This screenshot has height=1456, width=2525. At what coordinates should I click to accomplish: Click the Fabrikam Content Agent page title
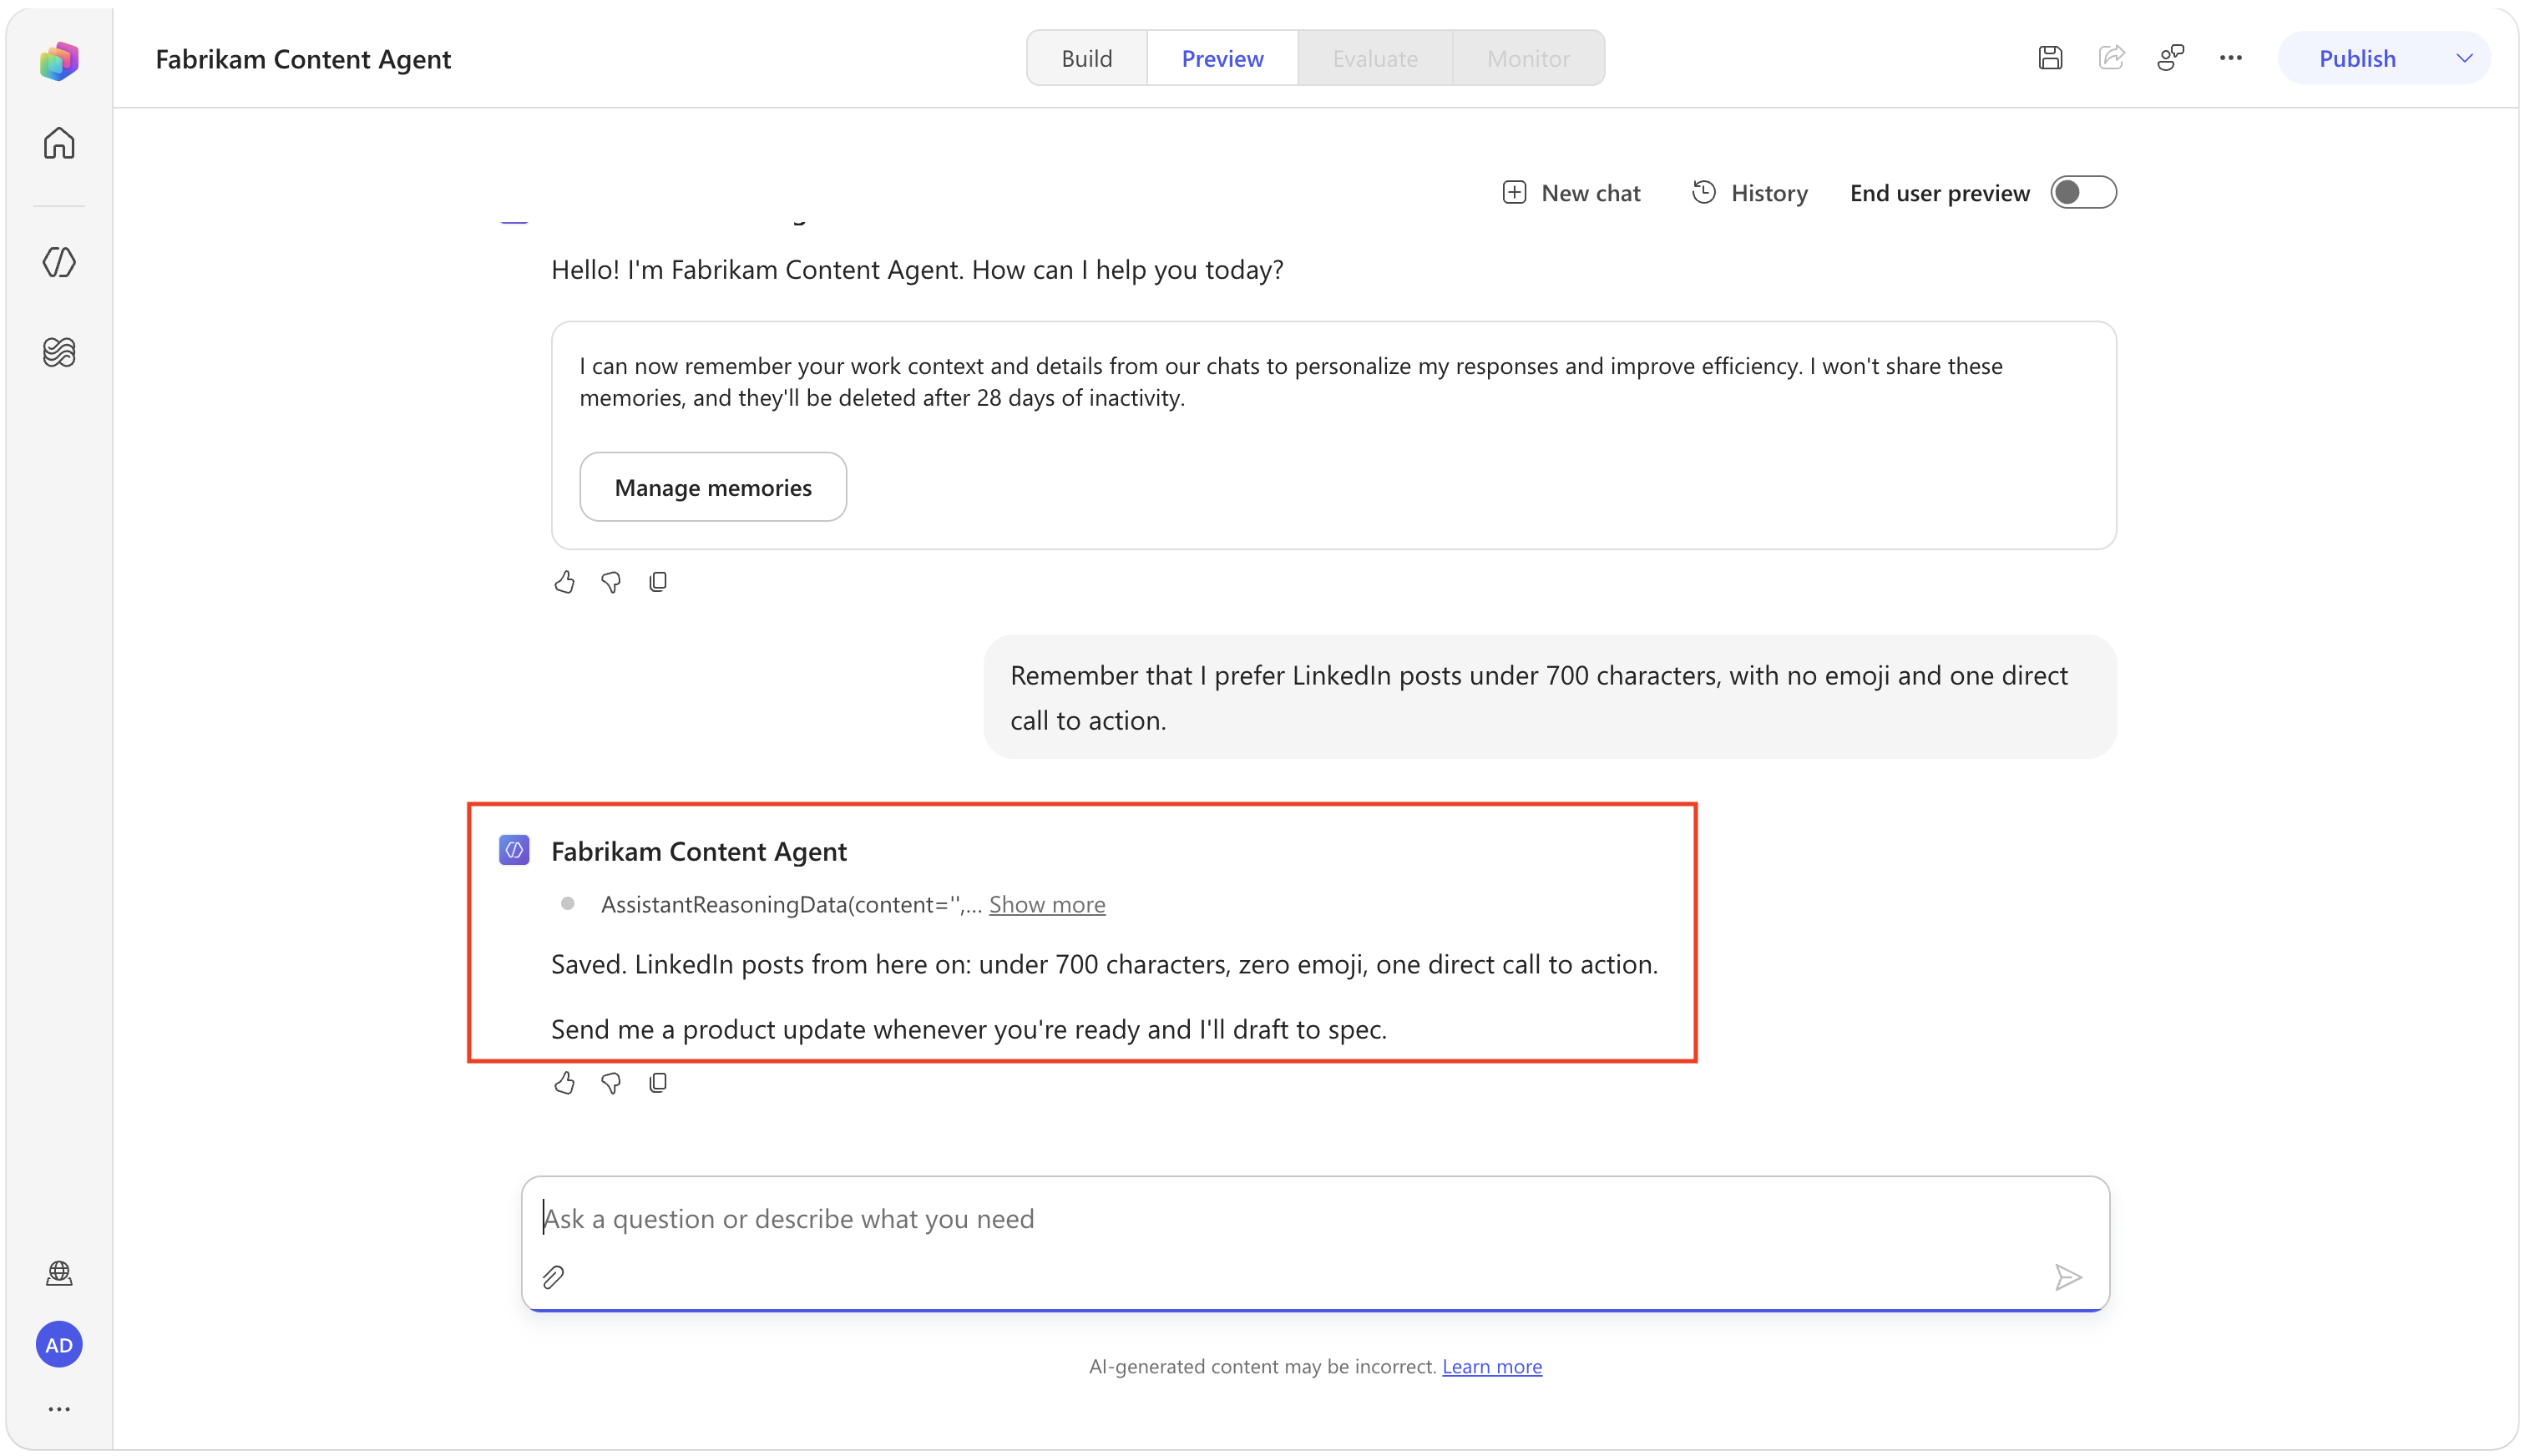pyautogui.click(x=303, y=59)
